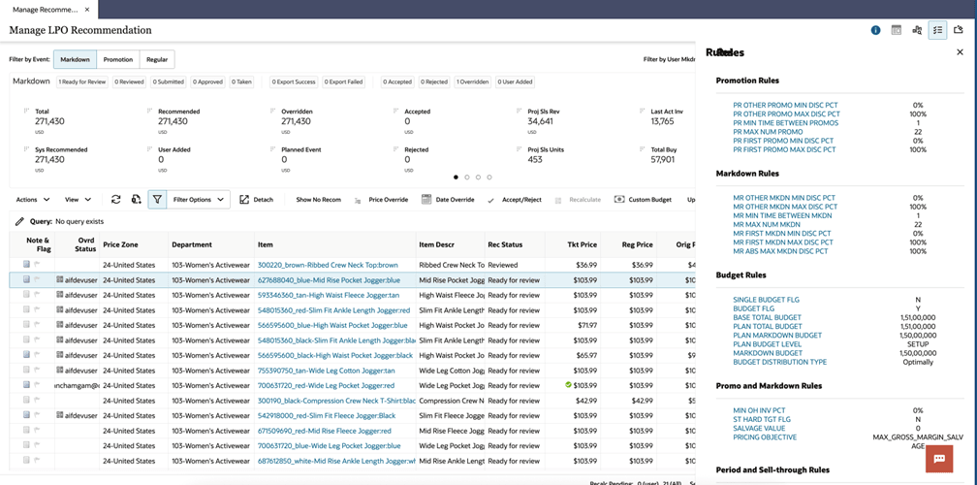Click the BUDGET DISTRIBUTION TYPE rule link
Screen dimensions: 977x485
tap(780, 362)
